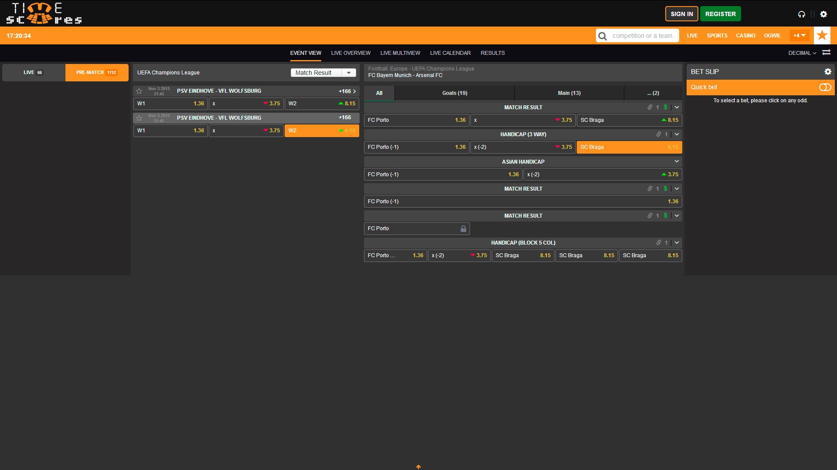
Task: Deselect highlighted SC Braga in Handicap (3 Way)
Action: tap(629, 147)
